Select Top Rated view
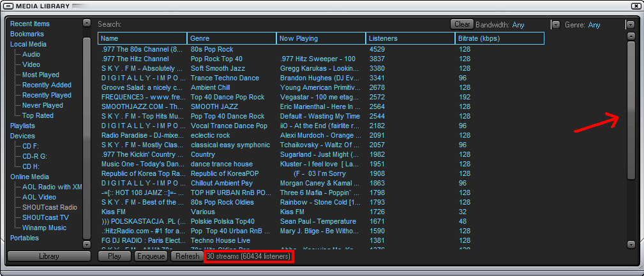644x276 pixels. pos(38,115)
